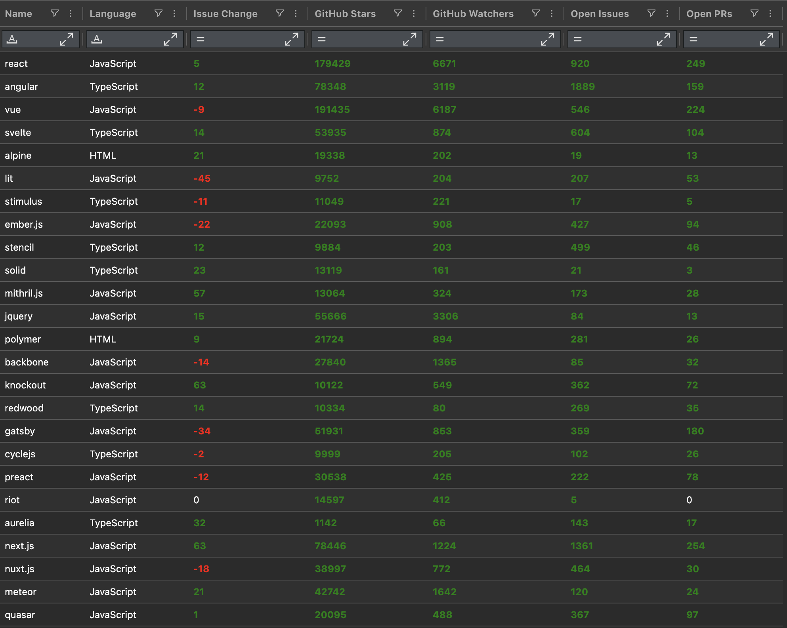The height and width of the screenshot is (628, 787).
Task: Click filter icon in Language column header
Action: 159,13
